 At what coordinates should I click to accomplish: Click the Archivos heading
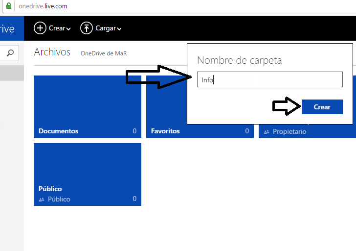52,52
